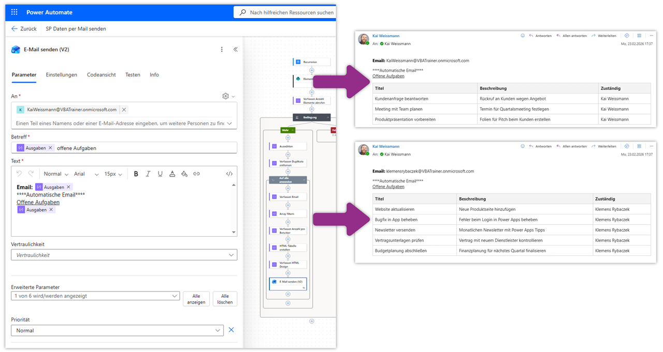The width and height of the screenshot is (663, 352).
Task: Click sender name Kai Weissmann in klemensrybaczek email
Action: pos(386,146)
